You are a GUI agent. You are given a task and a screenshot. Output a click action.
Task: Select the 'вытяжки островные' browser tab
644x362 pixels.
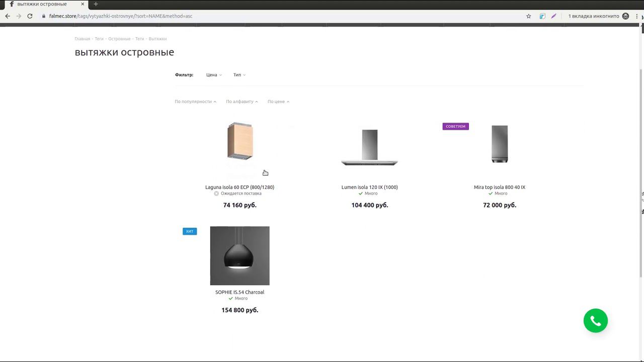tap(45, 4)
